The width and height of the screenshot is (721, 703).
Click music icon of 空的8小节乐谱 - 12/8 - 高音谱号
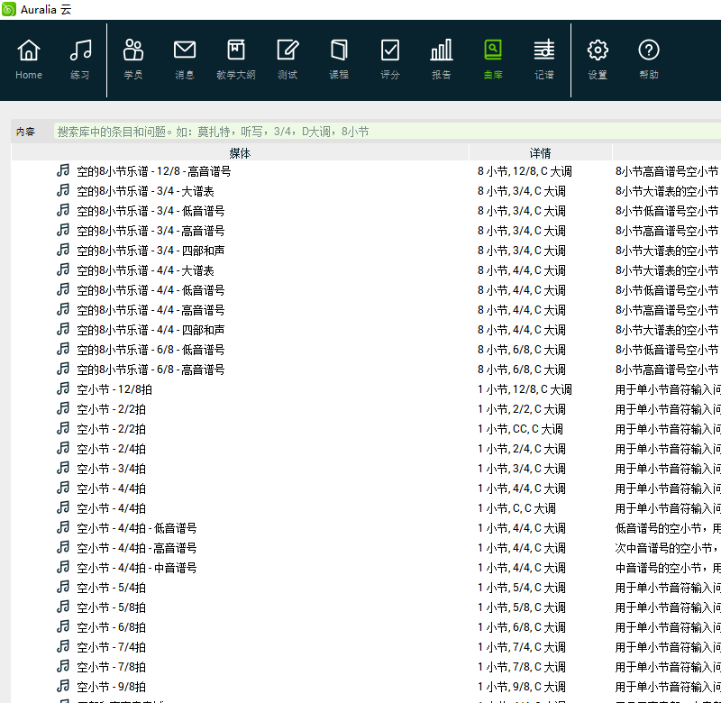(63, 170)
